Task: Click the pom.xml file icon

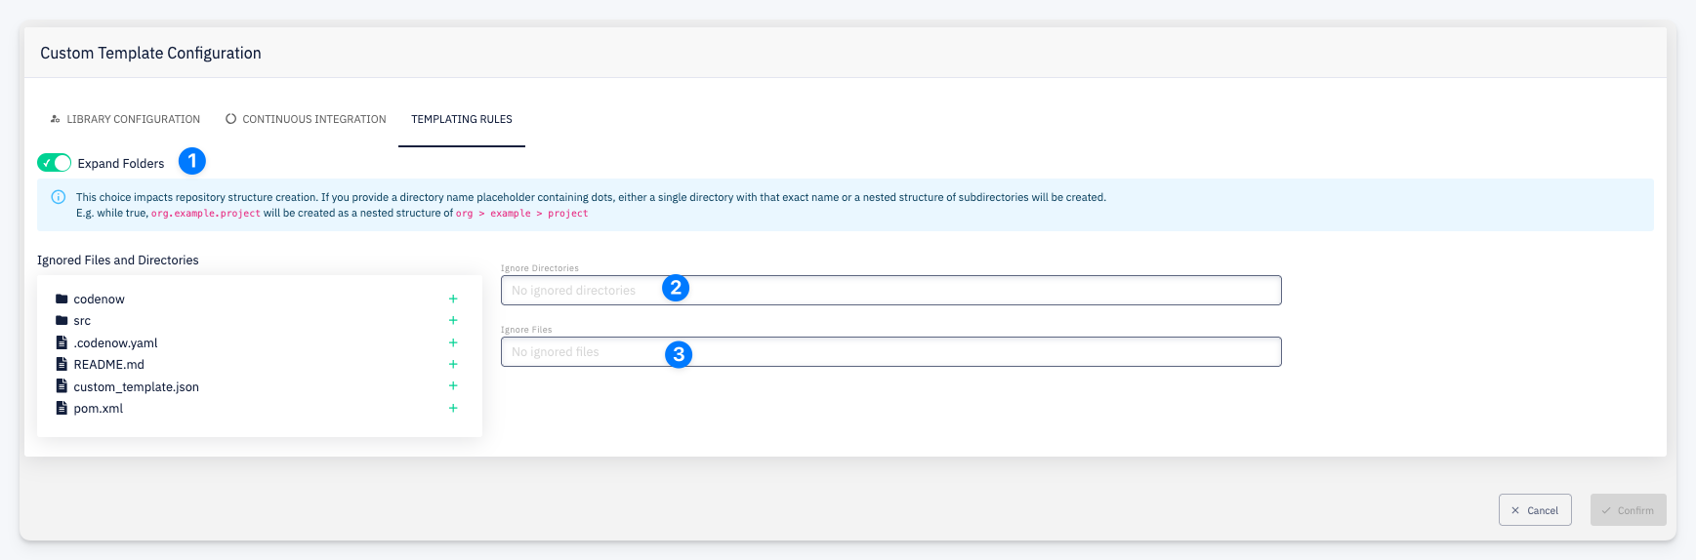Action: (x=62, y=408)
